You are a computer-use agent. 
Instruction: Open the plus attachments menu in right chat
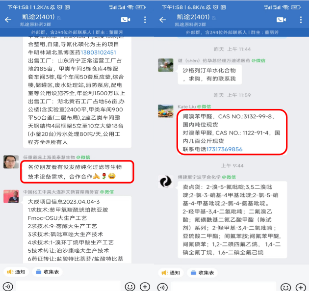tap(301, 287)
